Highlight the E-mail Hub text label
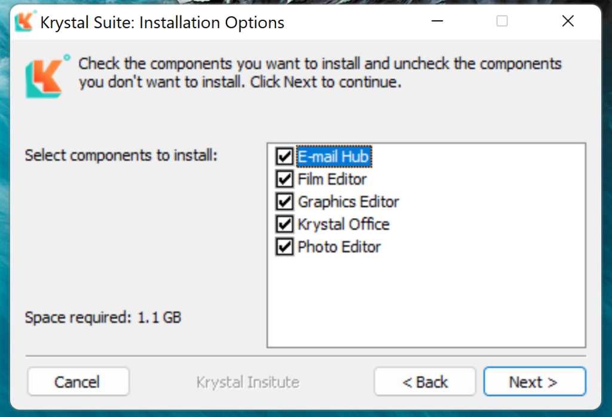The width and height of the screenshot is (612, 417). point(334,157)
